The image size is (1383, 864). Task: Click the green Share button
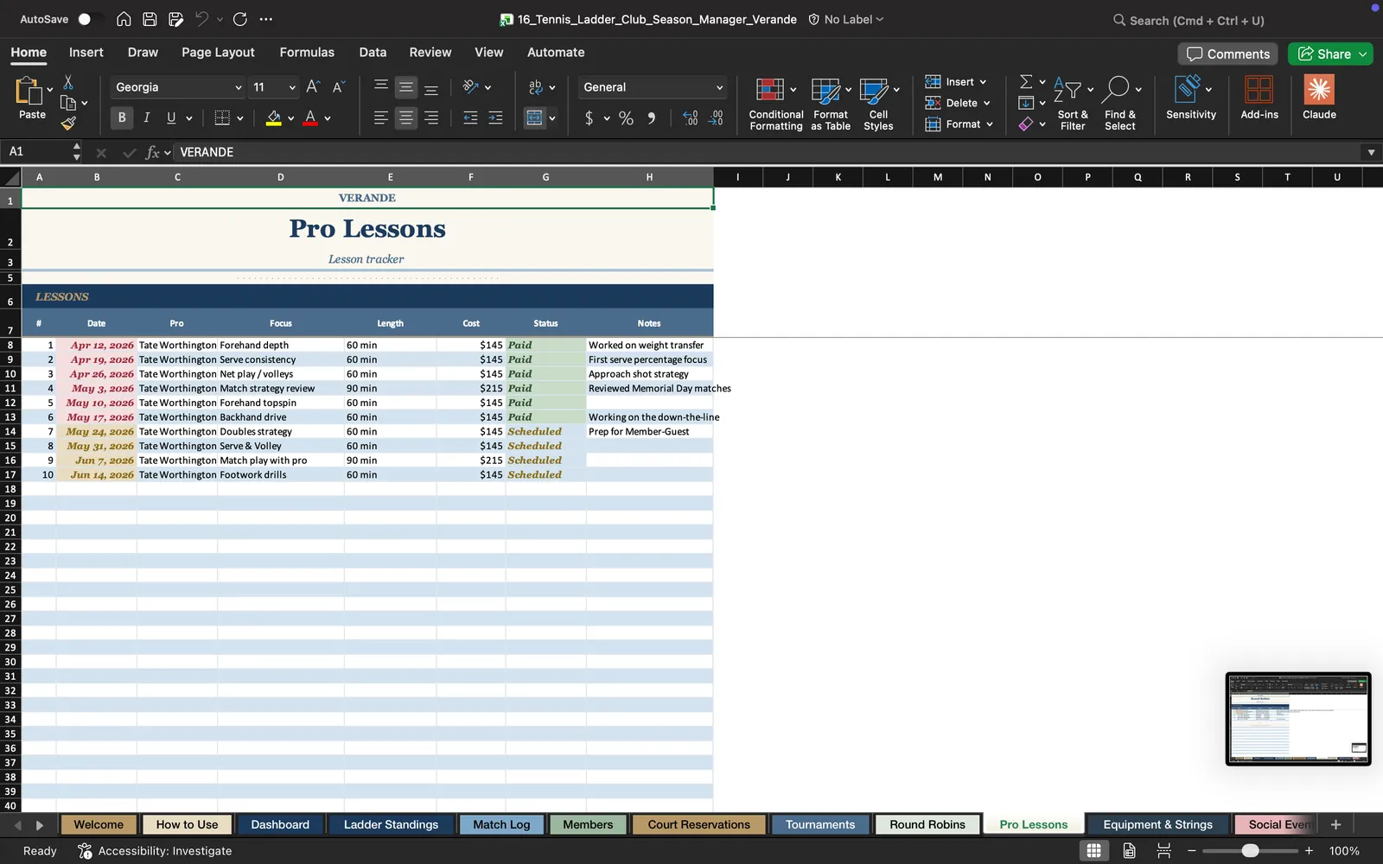pos(1330,54)
